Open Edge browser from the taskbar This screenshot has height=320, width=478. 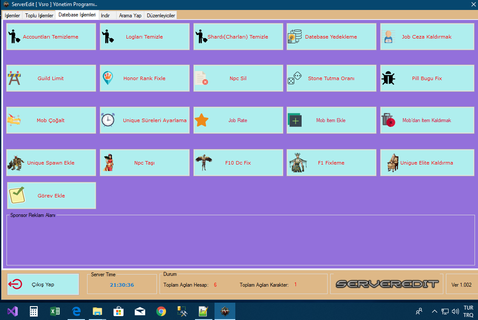point(76,311)
